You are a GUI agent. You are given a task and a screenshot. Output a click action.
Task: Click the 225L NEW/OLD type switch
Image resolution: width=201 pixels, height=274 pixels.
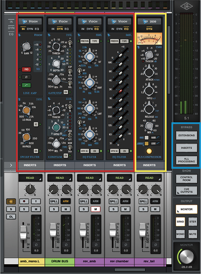pos(70,148)
